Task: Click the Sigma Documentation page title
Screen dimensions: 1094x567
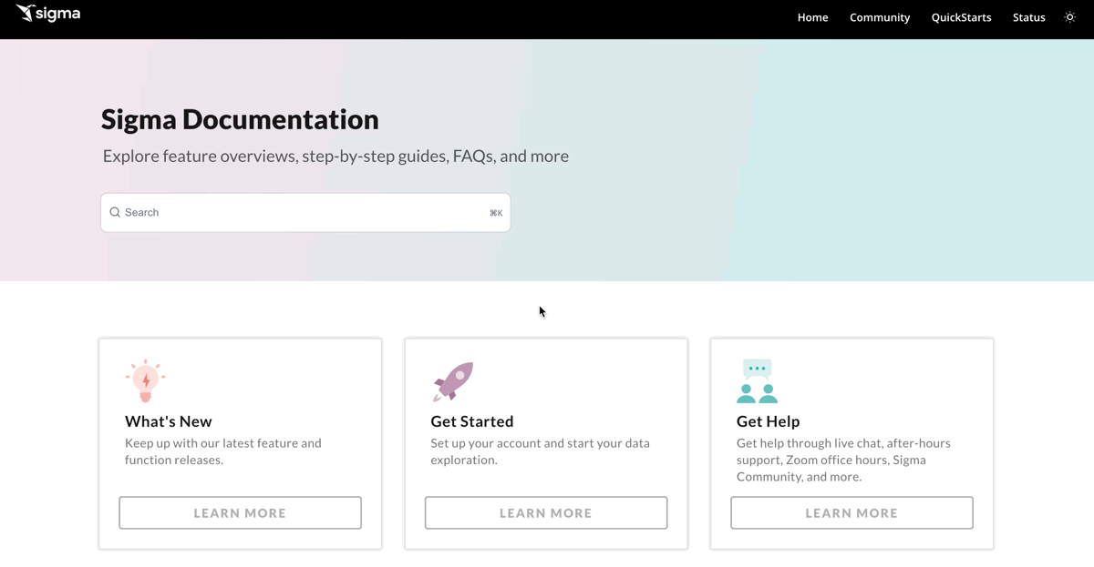Action: tap(240, 119)
